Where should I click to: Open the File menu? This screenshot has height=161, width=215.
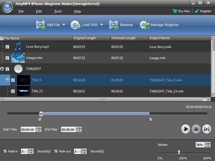tap(21, 11)
